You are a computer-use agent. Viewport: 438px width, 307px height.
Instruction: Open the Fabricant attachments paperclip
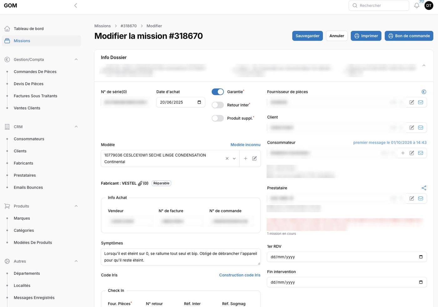(x=140, y=183)
